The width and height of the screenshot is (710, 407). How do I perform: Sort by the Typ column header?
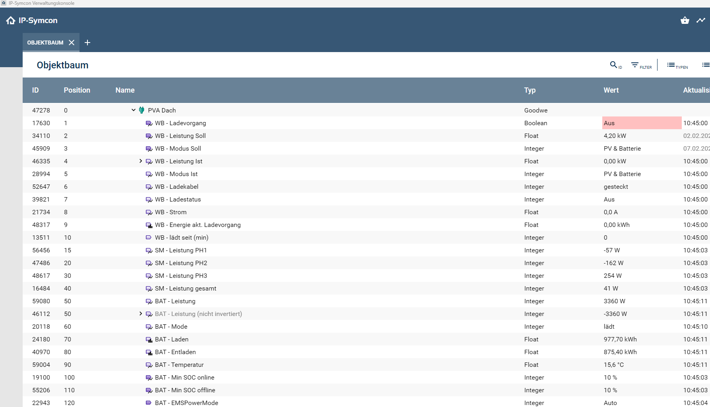click(530, 90)
